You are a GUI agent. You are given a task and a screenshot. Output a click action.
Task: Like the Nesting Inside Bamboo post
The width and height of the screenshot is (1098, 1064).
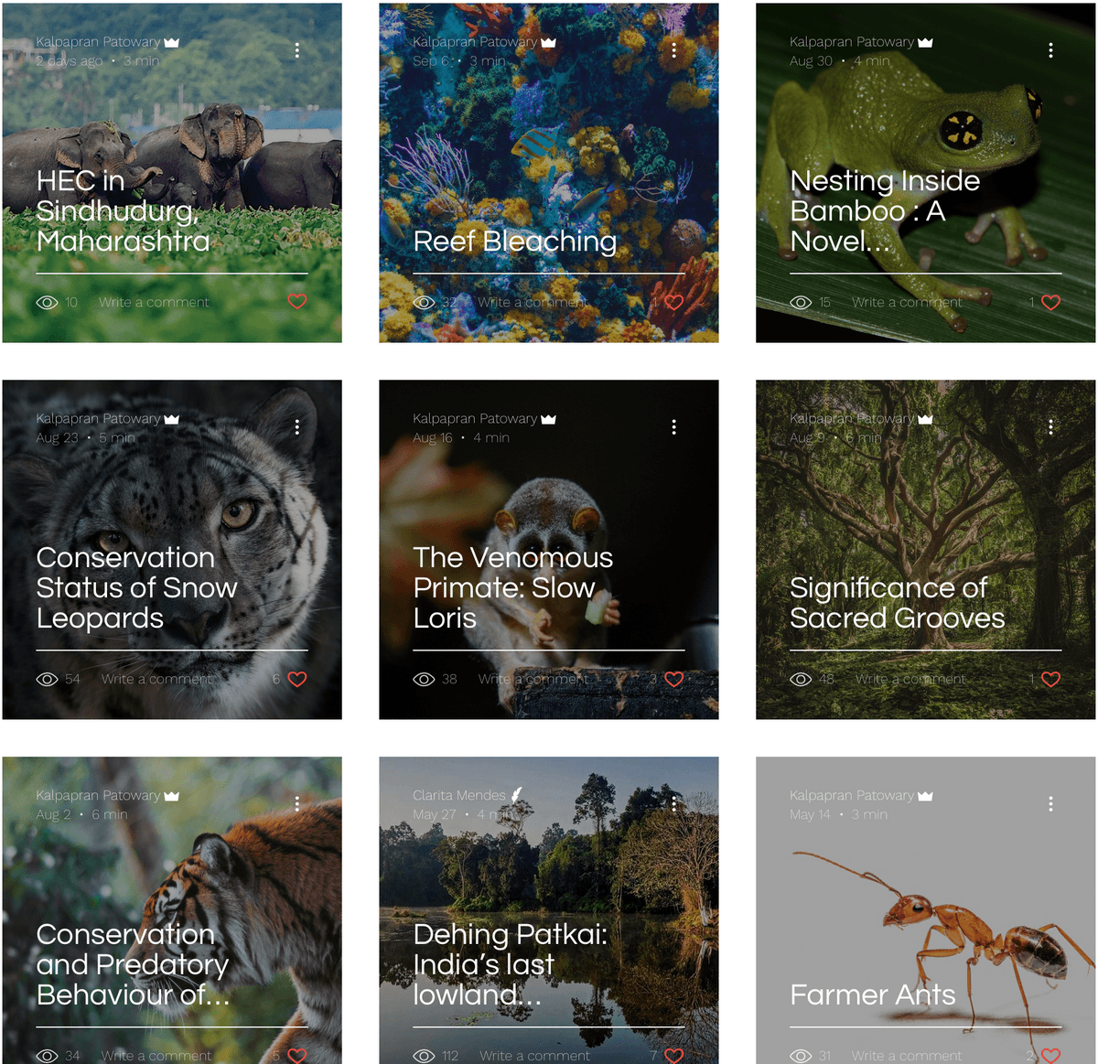click(1051, 302)
